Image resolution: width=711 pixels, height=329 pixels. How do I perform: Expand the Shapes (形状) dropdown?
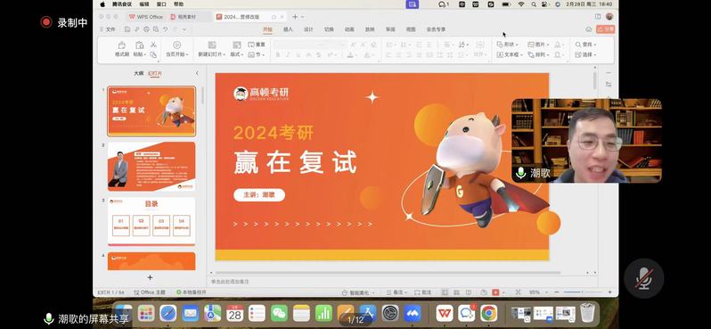coord(508,45)
